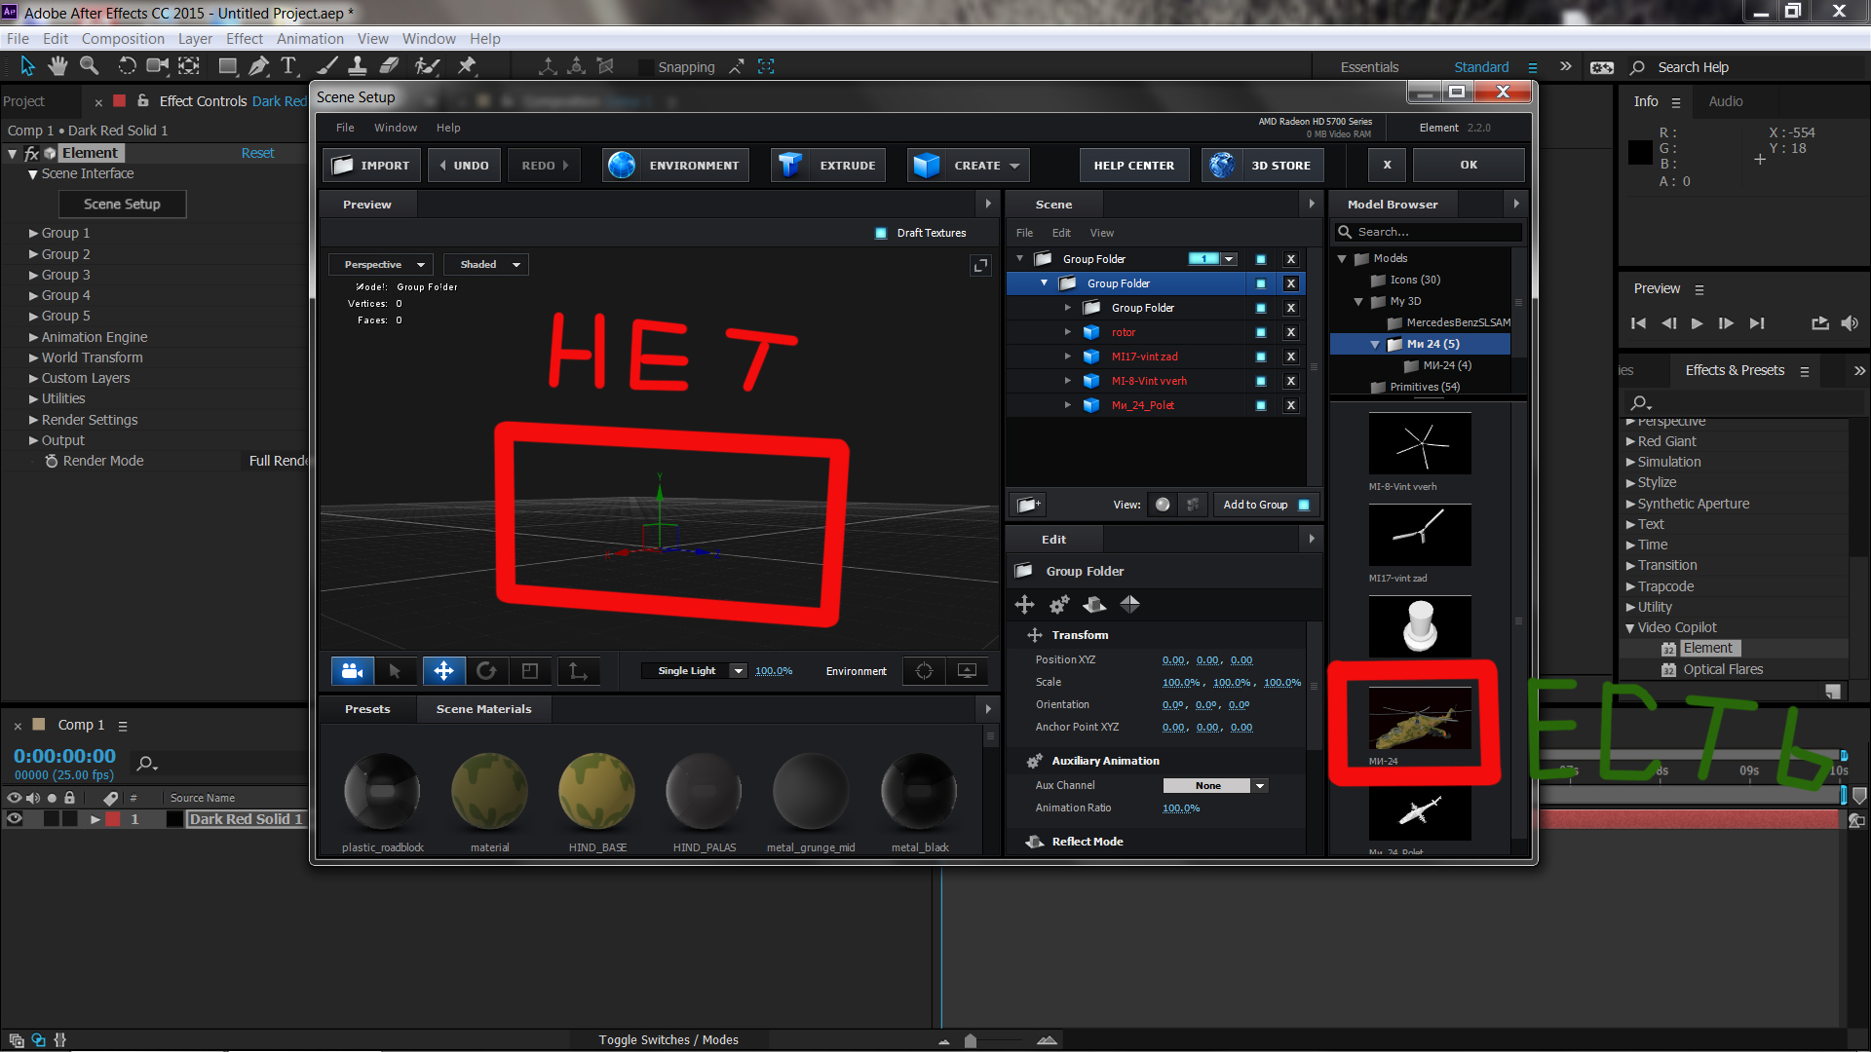This screenshot has width=1871, height=1052.
Task: Toggle the Element effect fx switch
Action: click(x=31, y=153)
